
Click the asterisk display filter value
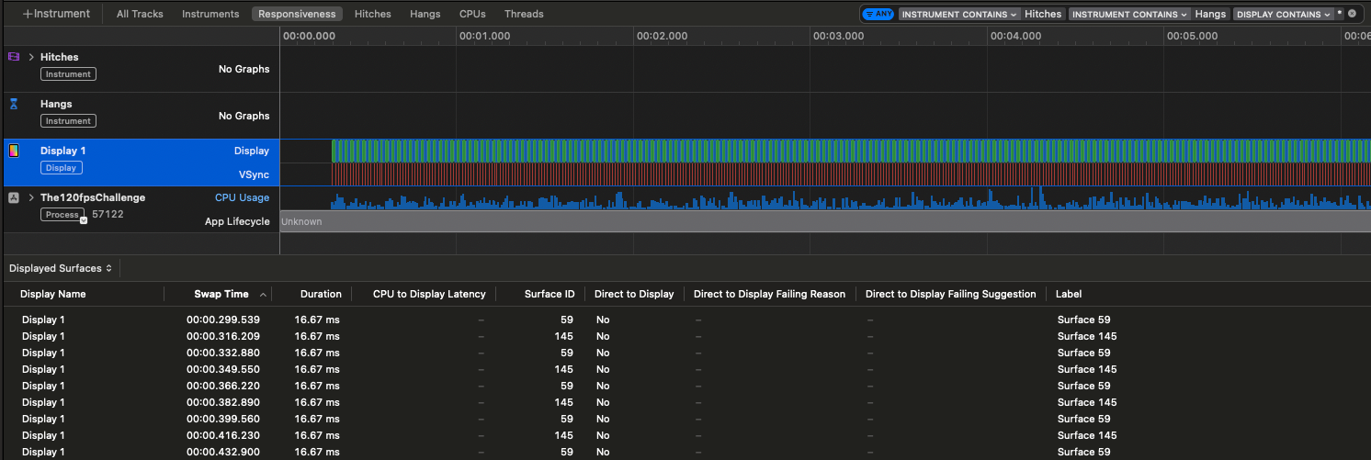point(1340,14)
